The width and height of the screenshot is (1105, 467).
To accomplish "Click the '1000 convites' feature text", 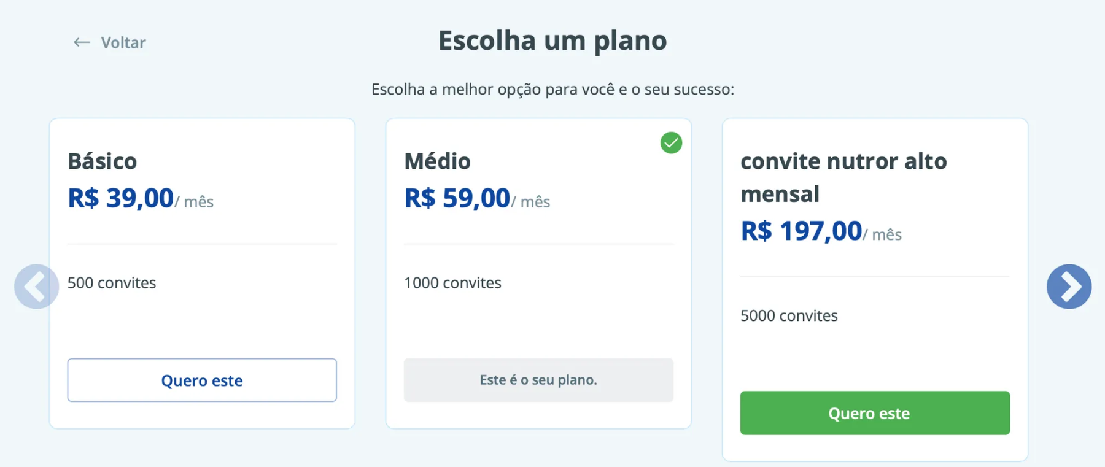I will [x=452, y=283].
